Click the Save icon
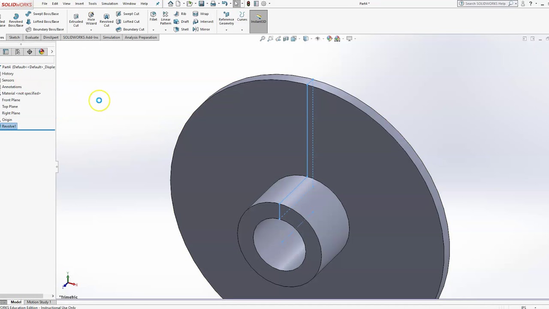Viewport: 549px width, 309px height. point(201,3)
